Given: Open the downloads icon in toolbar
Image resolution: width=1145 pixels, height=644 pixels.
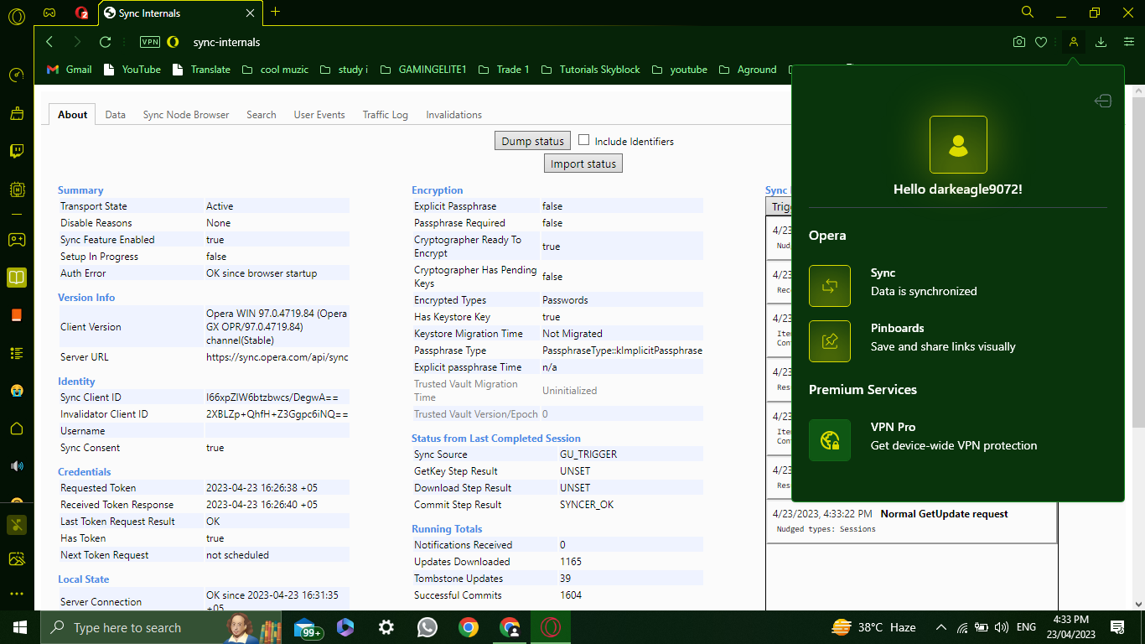Looking at the screenshot, I should click(1101, 42).
